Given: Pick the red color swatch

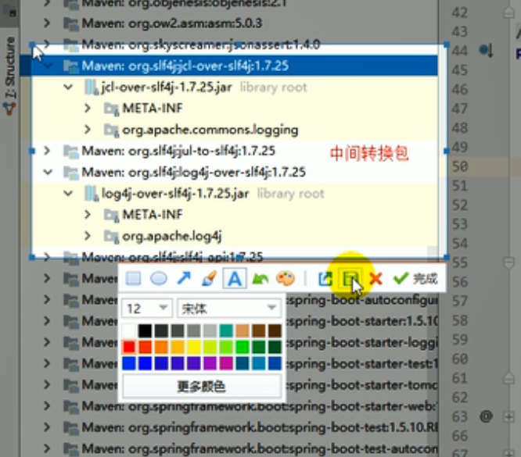Looking at the screenshot, I should point(129,347).
